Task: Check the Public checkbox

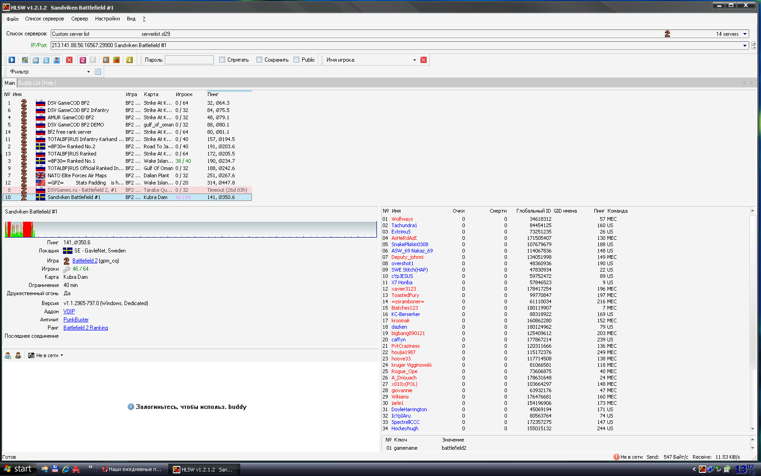Action: click(297, 60)
